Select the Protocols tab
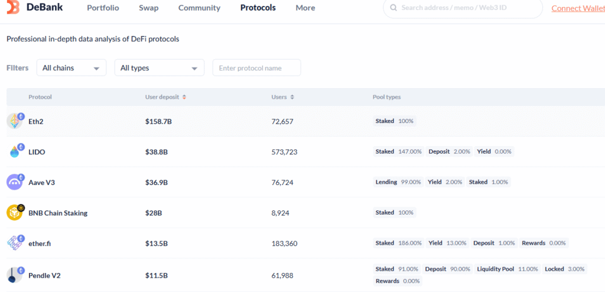 [258, 8]
